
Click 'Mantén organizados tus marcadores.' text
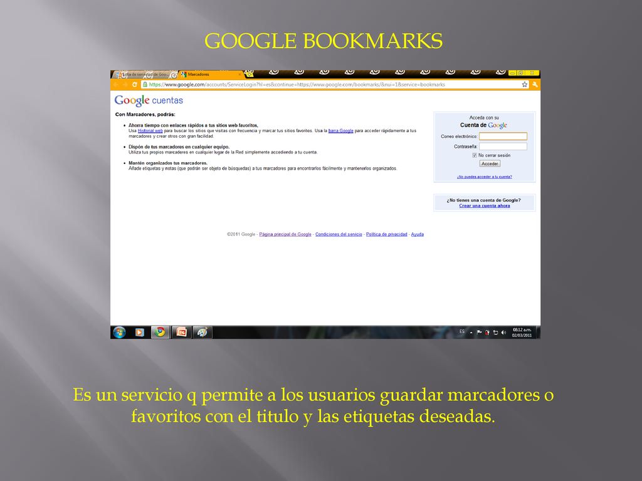pos(168,163)
